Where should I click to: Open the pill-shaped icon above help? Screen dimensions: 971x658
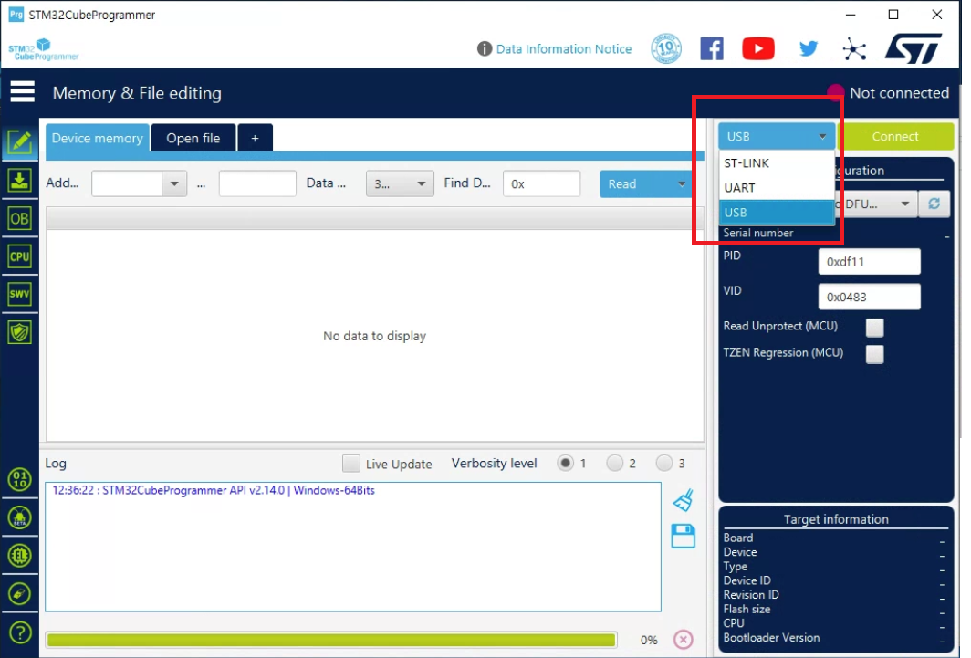click(x=20, y=593)
